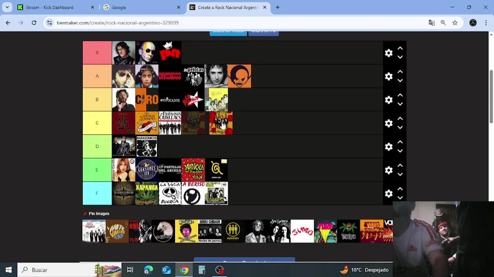Select Guasones image in tier E
494x277 pixels.
click(147, 170)
